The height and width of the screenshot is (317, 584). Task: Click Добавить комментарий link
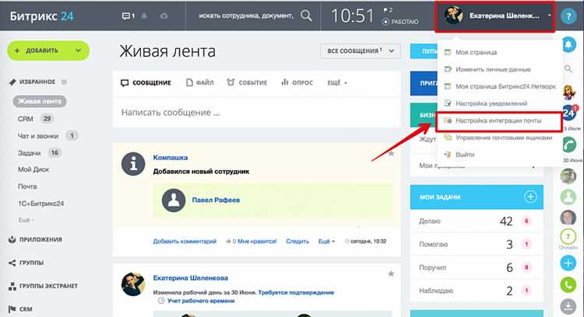point(185,241)
